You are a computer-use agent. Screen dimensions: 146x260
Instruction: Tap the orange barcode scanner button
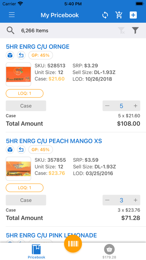click(x=73, y=244)
